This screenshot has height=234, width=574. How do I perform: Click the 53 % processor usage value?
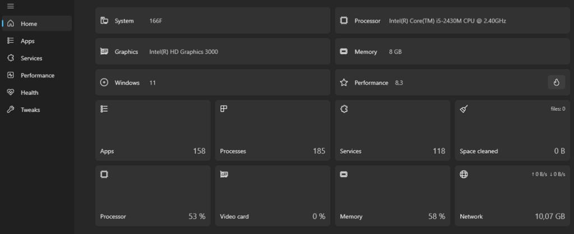pyautogui.click(x=197, y=217)
